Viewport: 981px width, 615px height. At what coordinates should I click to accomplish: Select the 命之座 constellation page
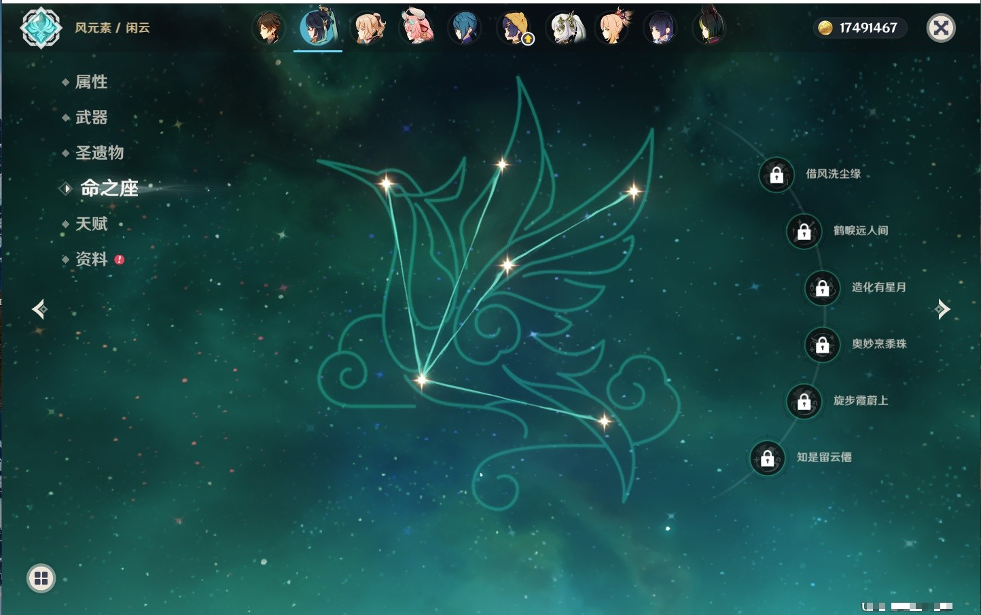(109, 188)
